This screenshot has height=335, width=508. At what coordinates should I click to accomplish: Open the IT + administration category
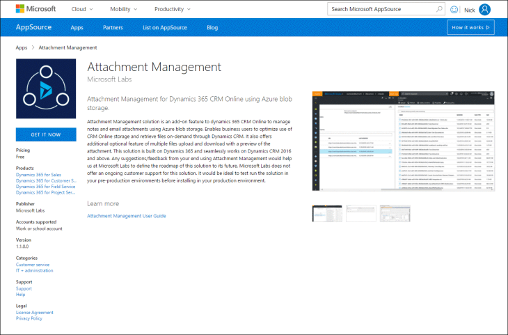tap(35, 270)
